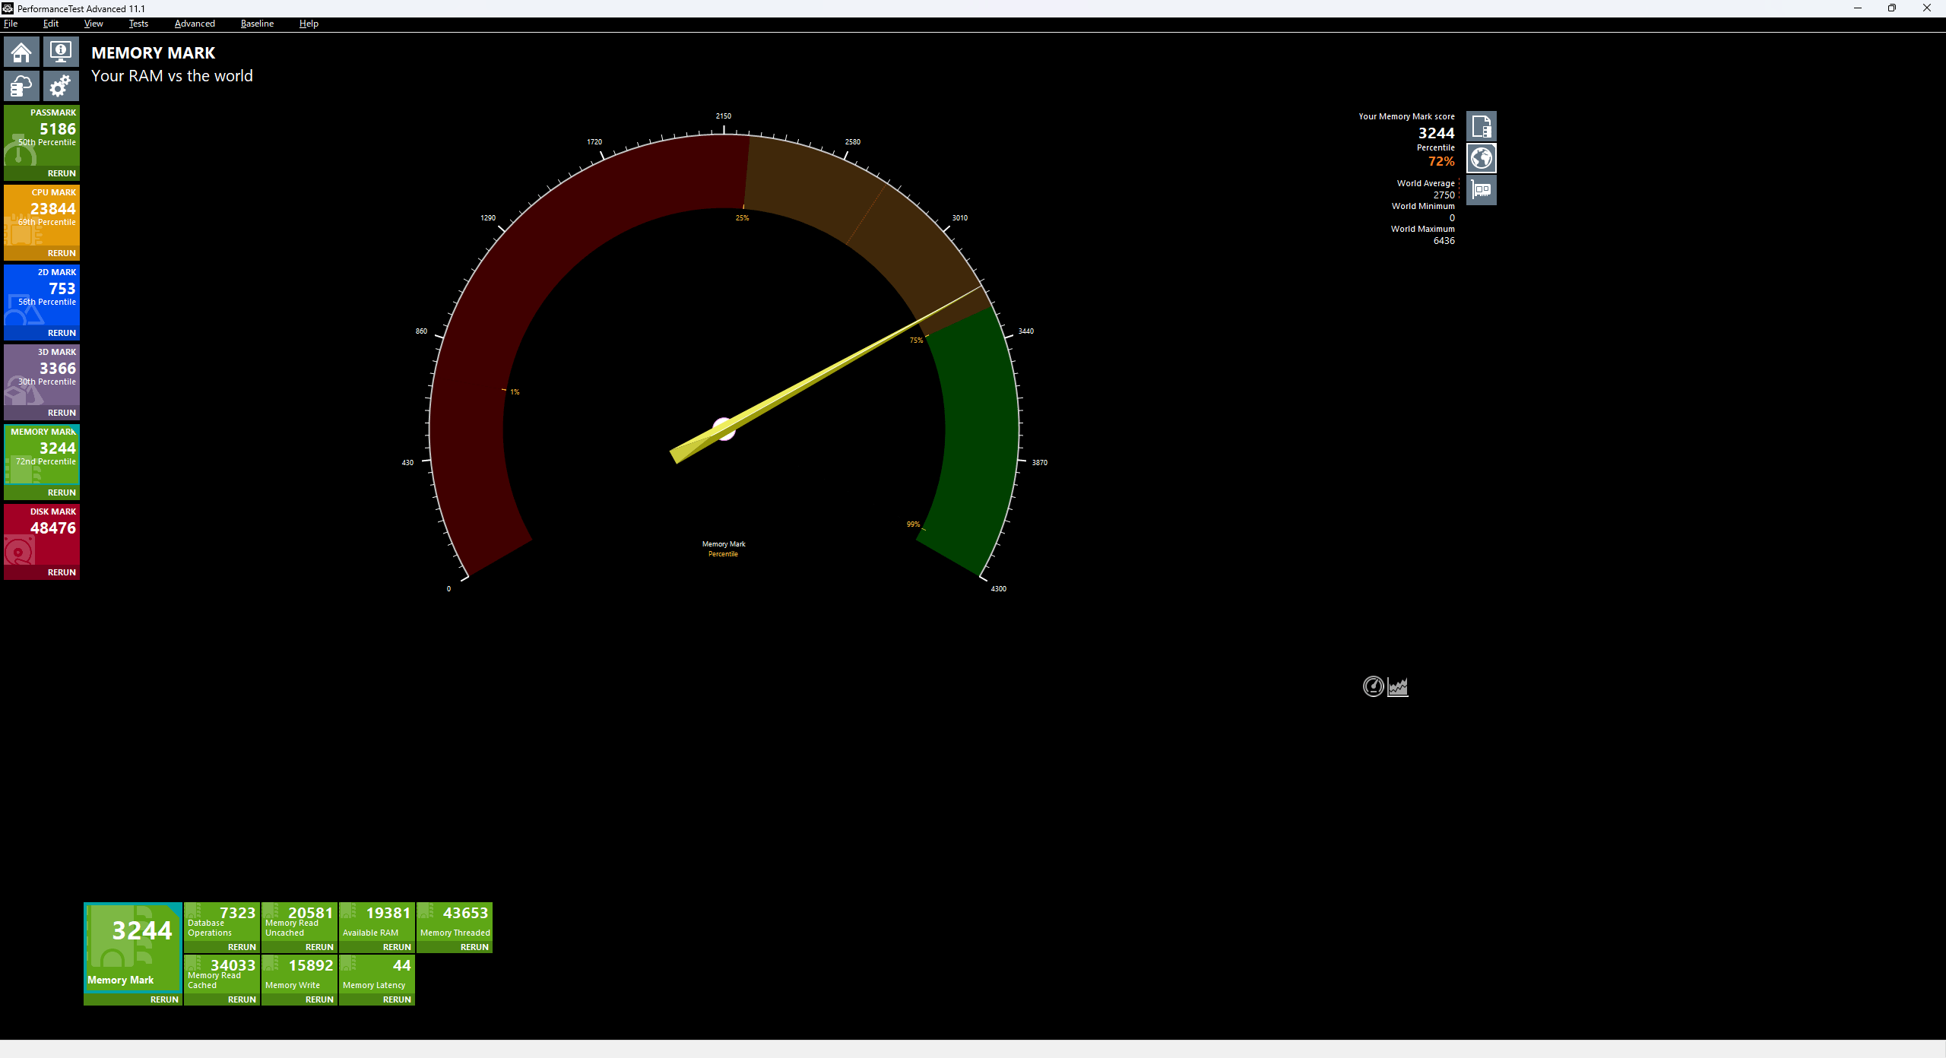The image size is (1946, 1058).
Task: Open the Advanced menu
Action: [x=195, y=24]
